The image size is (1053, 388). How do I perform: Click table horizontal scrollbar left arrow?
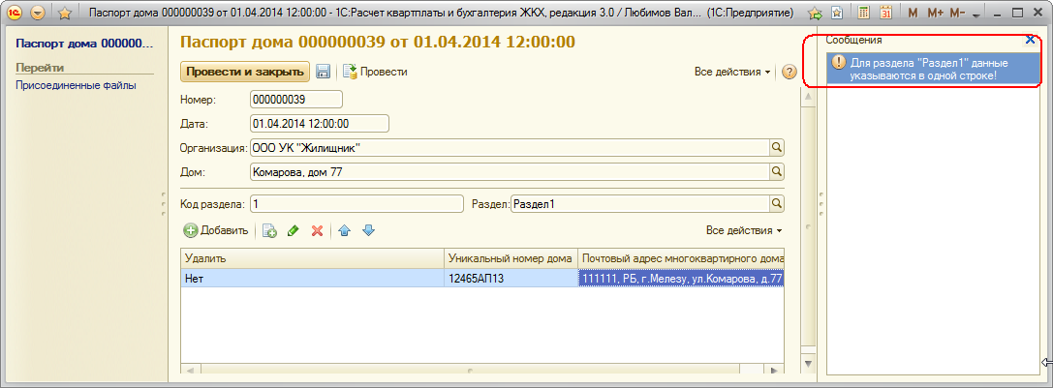(189, 370)
